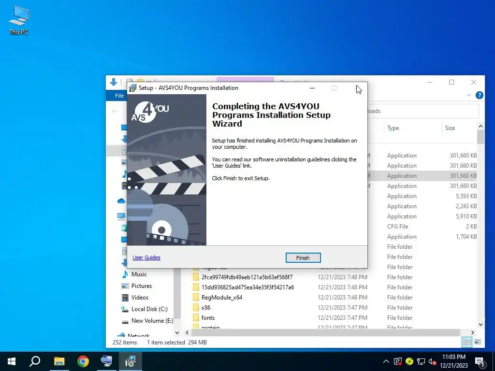Click the muted volume tray icon
495x371 pixels.
(432, 361)
